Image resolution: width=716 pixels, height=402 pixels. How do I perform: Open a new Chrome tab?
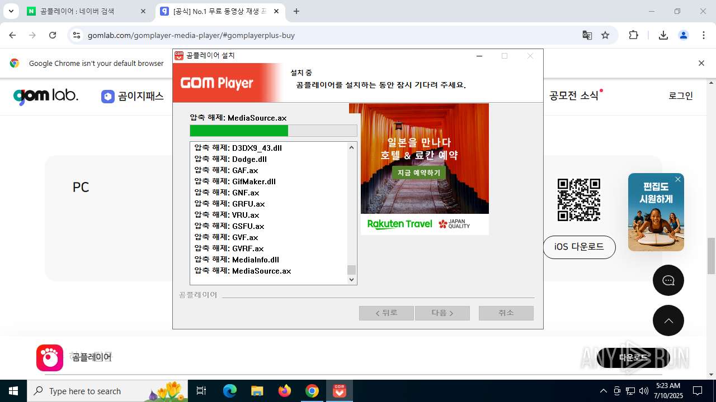tap(296, 11)
